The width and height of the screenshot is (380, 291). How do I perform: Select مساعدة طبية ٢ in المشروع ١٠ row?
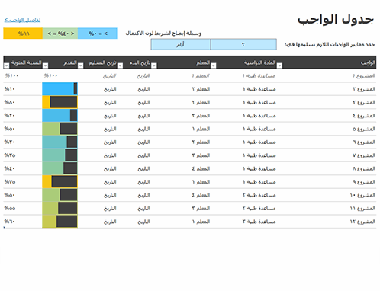coord(259,195)
